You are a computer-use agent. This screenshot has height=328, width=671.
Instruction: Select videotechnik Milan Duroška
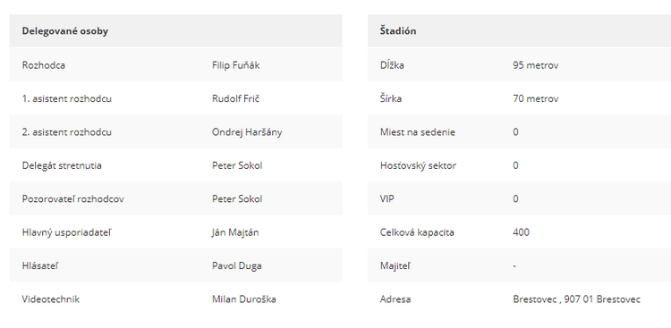(244, 299)
